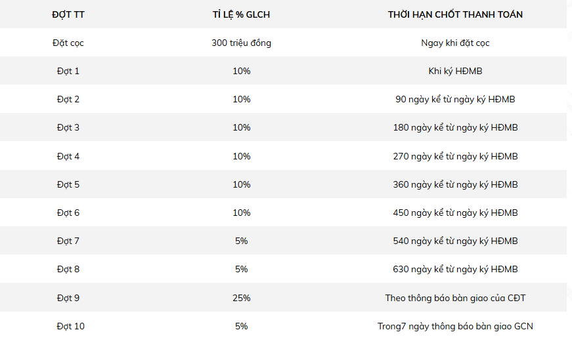Screen dimensions: 572x349
Task: Click the "25%" percentage cell
Action: 241,298
